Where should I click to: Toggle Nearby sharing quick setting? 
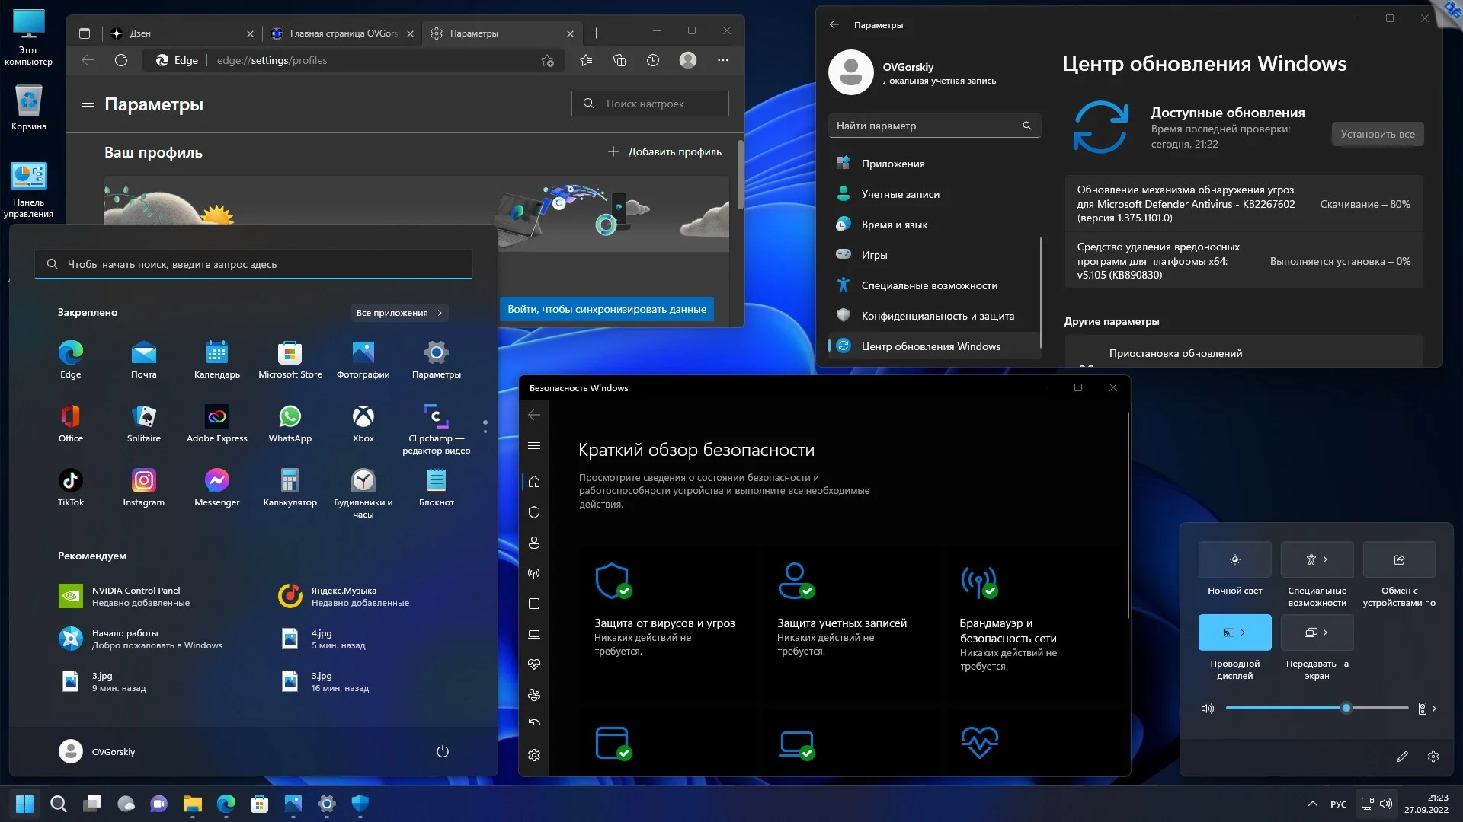(x=1399, y=559)
